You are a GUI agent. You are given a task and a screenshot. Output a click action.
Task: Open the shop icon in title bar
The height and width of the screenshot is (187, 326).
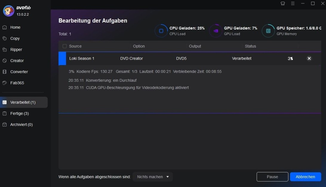pyautogui.click(x=283, y=4)
